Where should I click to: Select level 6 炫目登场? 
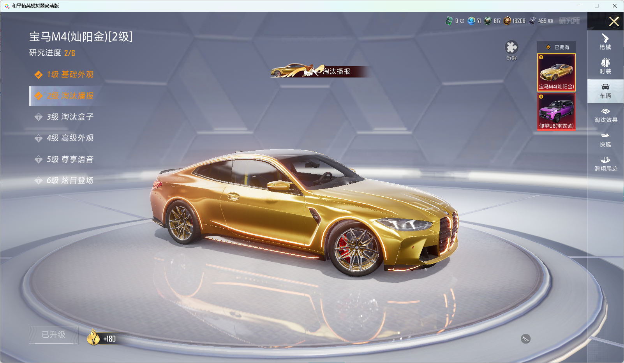point(70,180)
